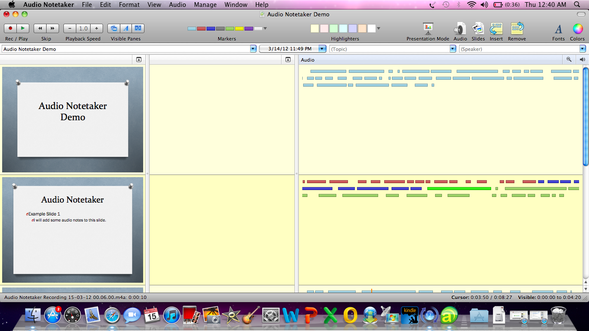
Task: Open the Speaker dropdown arrow
Action: [x=583, y=49]
